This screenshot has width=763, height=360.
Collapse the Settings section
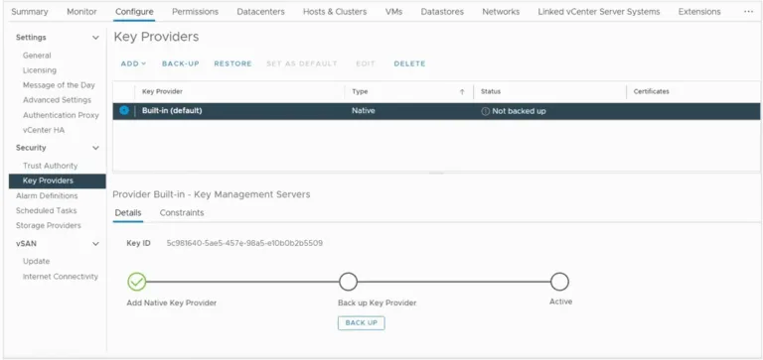point(95,38)
